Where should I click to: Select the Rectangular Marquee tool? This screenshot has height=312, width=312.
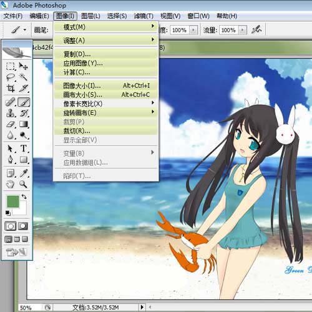click(11, 66)
